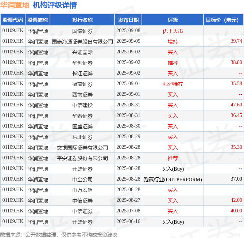Click the target price 42.00
The width and height of the screenshot is (244, 238).
(236, 200)
